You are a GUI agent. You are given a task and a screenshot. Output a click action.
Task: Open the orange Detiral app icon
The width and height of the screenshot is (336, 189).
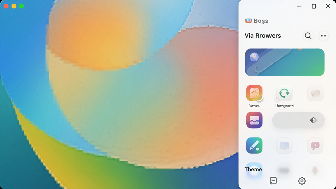tap(254, 93)
